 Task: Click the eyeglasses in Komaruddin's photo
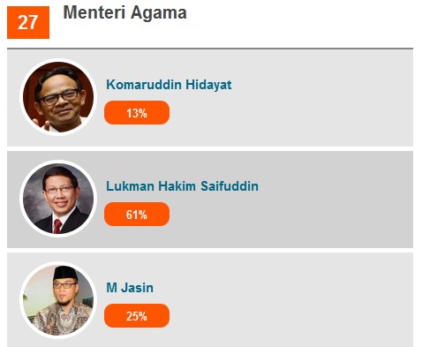click(60, 97)
